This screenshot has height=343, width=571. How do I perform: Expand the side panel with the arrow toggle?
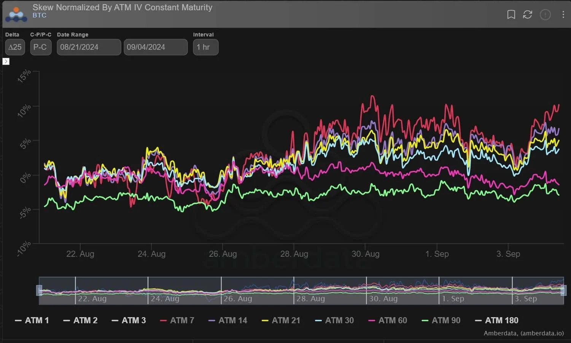(6, 61)
